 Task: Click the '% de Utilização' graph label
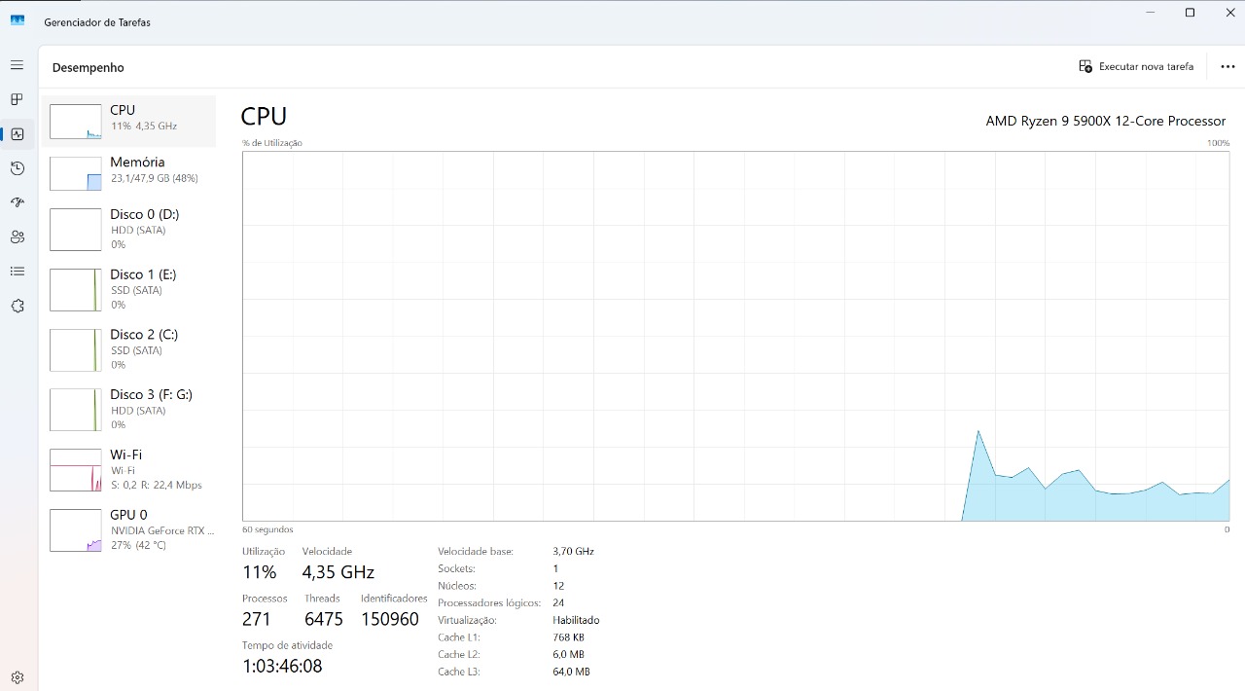[272, 143]
